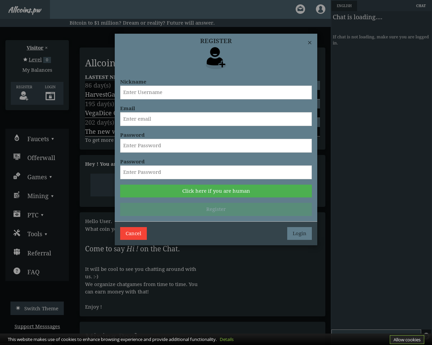The image size is (432, 345).
Task: Click the register dialog user-plus icon
Action: [216, 58]
